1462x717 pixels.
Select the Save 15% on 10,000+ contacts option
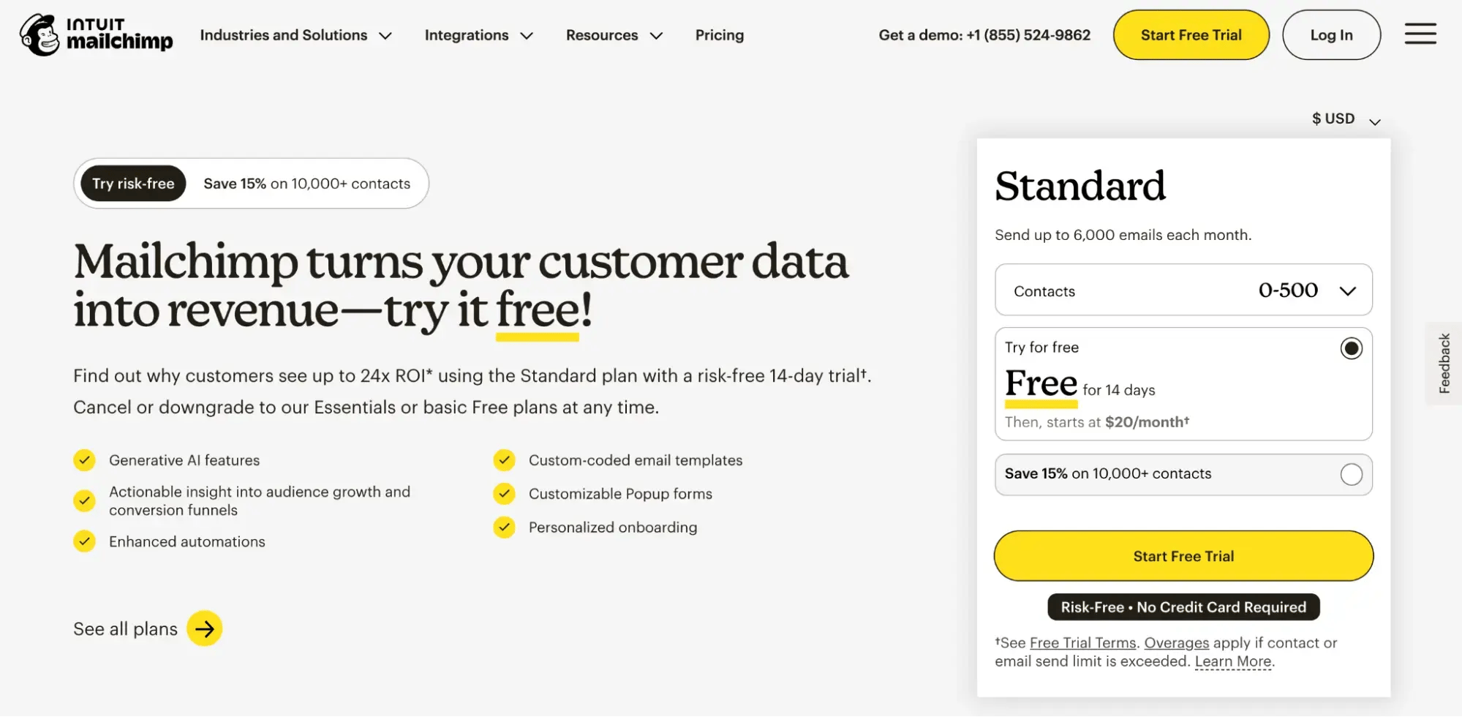coord(1352,474)
